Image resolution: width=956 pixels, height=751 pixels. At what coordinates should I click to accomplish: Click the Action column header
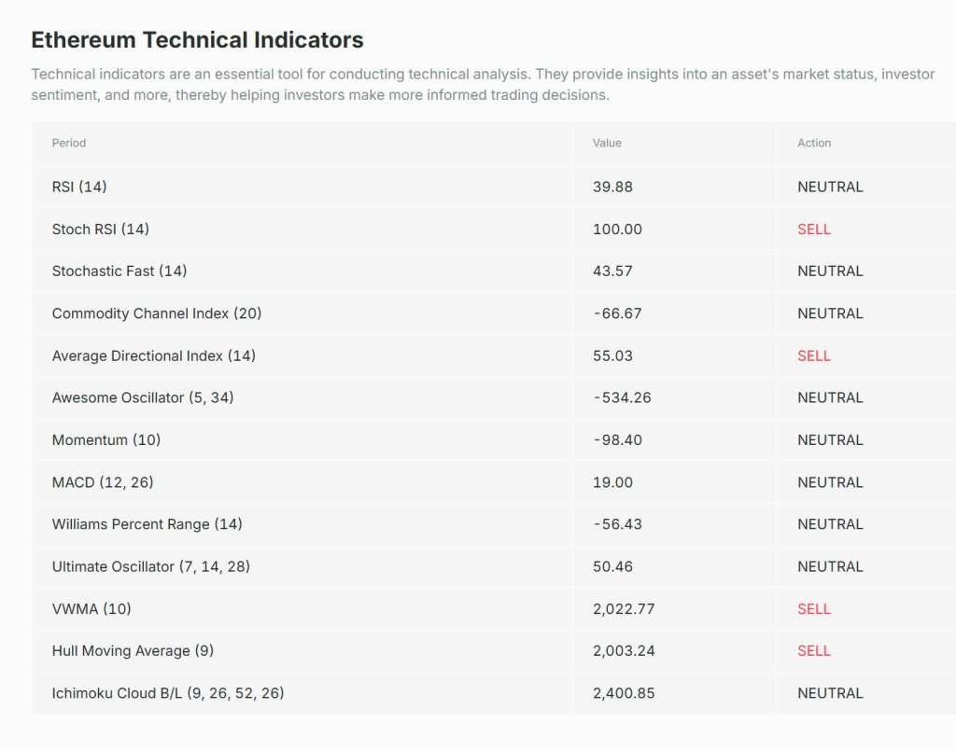(814, 143)
